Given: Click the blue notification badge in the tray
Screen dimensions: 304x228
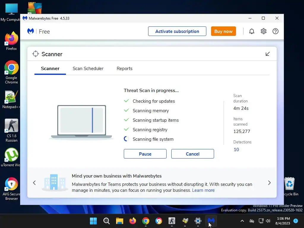Looking at the screenshot, I should [296, 221].
